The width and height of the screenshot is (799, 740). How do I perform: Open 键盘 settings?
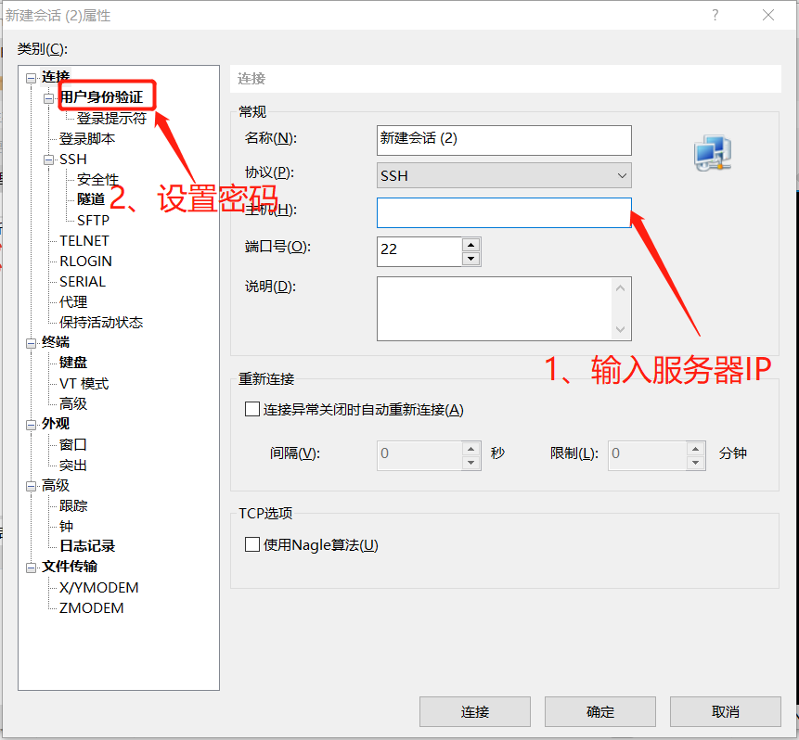(73, 362)
